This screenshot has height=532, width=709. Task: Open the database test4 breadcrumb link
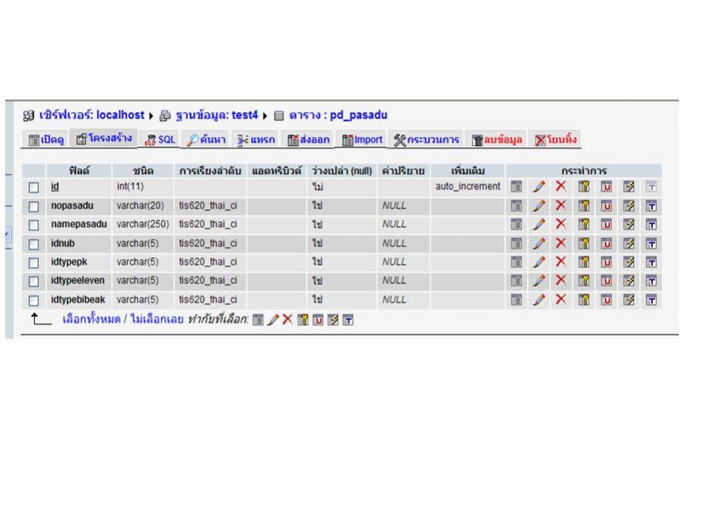click(216, 115)
